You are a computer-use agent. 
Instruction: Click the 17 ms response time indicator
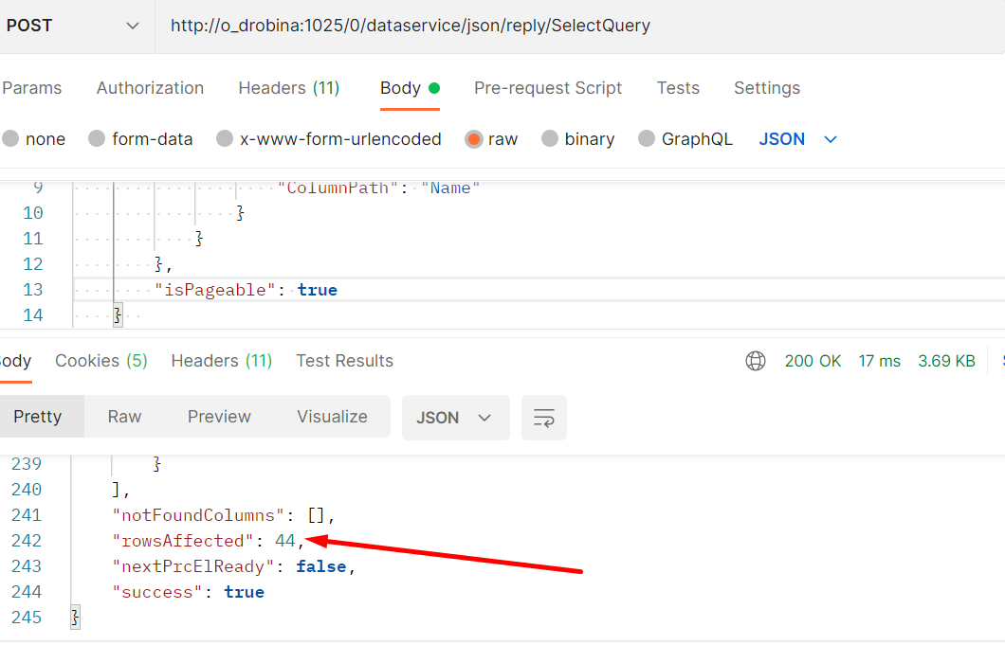click(879, 360)
